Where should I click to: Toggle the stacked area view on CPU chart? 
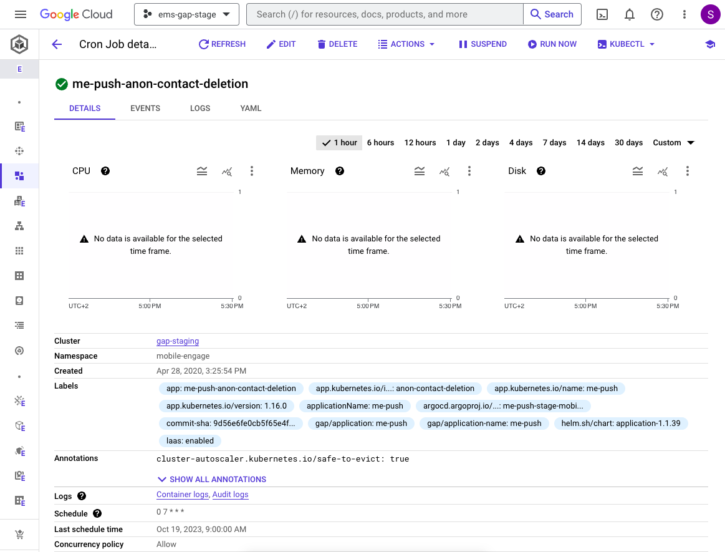coord(202,170)
